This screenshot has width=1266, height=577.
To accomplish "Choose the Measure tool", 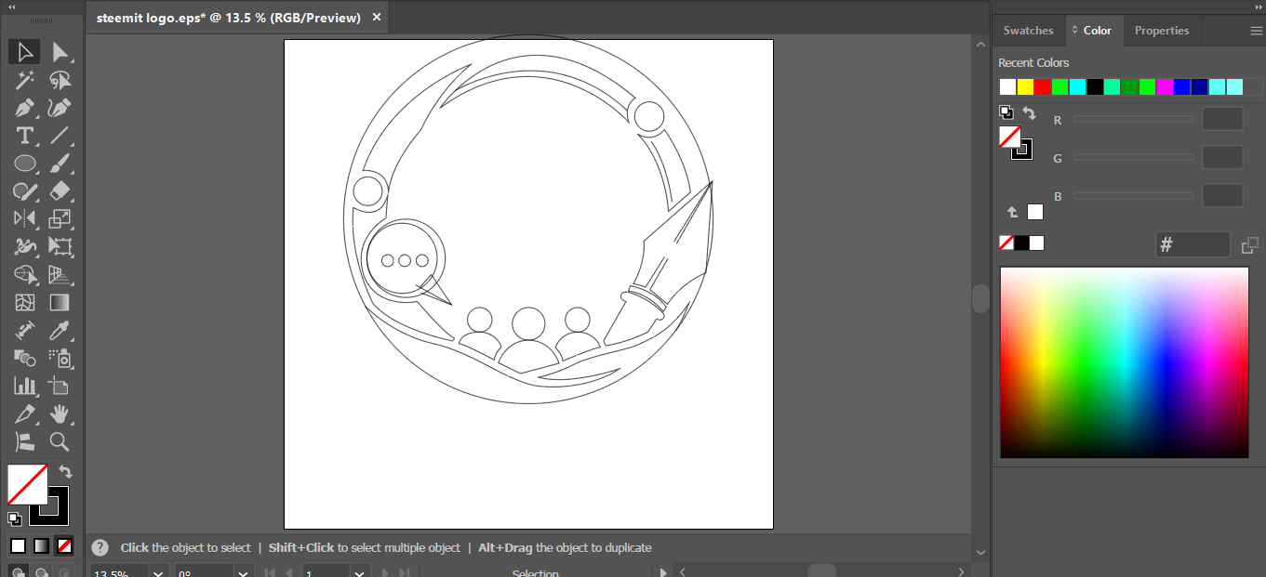I will click(25, 330).
